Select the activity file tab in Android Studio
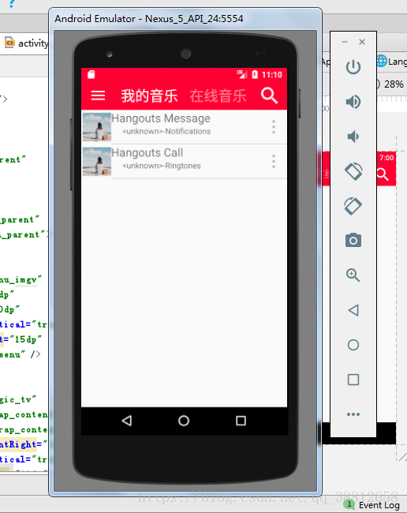This screenshot has width=407, height=513. 26,43
